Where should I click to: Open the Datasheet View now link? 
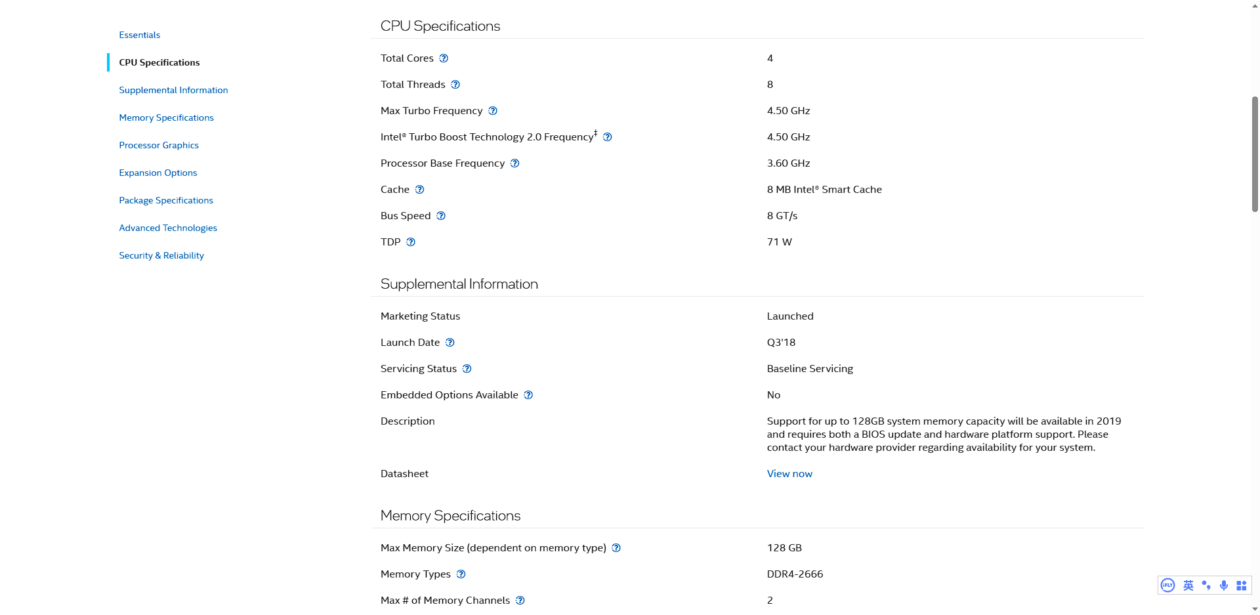pyautogui.click(x=789, y=474)
